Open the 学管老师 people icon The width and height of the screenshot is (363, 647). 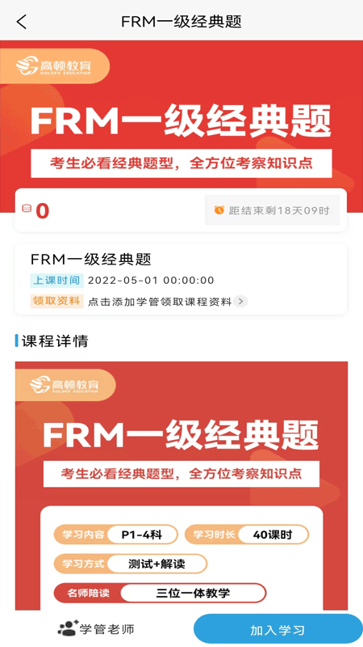click(x=68, y=628)
